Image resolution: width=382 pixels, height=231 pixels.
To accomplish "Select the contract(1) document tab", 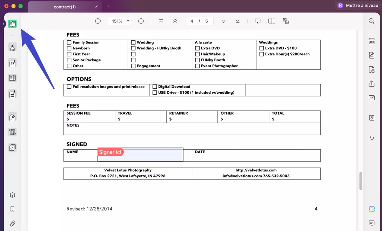I will [65, 7].
